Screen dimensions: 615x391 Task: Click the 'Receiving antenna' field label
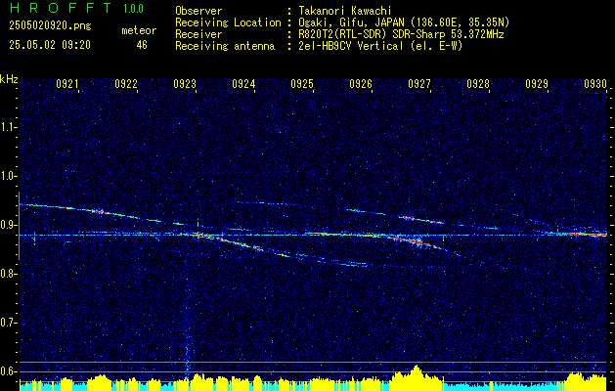click(225, 46)
